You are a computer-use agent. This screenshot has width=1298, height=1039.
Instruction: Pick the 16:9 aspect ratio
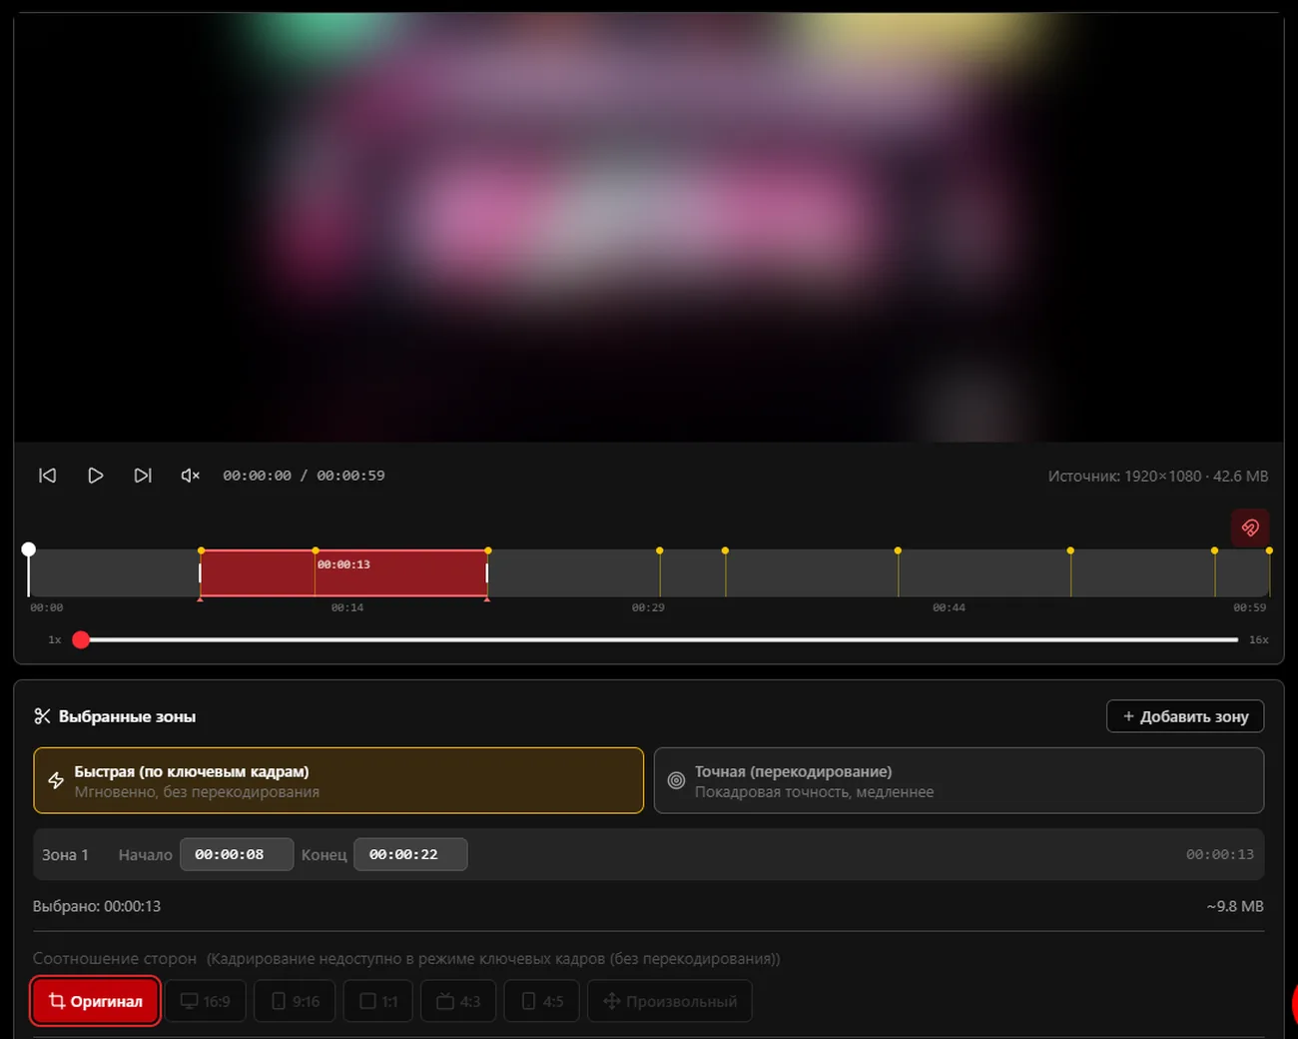206,1001
